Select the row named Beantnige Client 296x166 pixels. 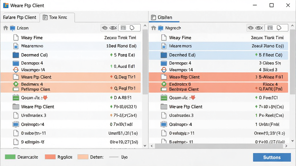[x=219, y=89]
